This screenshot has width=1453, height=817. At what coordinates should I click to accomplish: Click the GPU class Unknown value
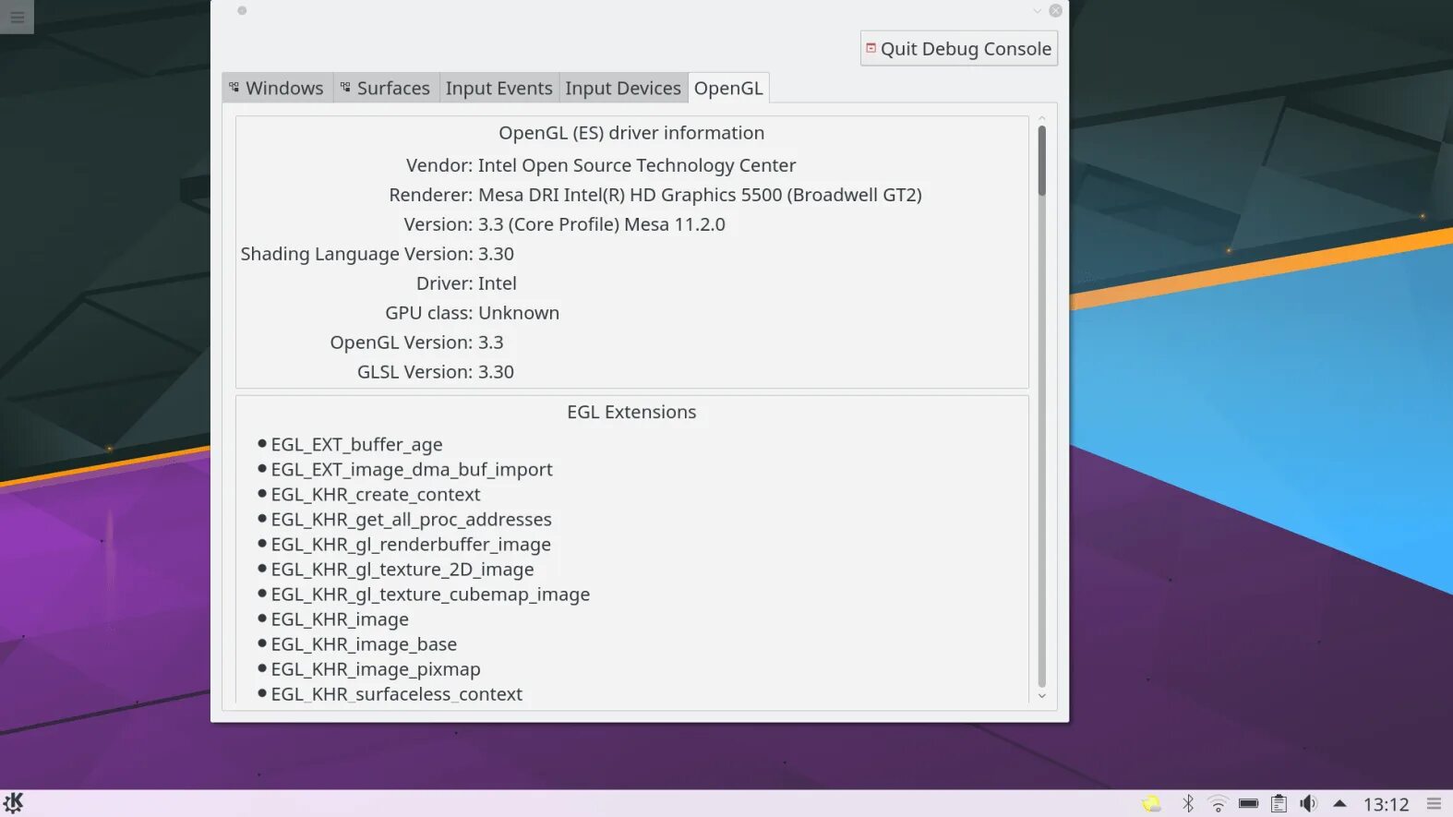519,313
